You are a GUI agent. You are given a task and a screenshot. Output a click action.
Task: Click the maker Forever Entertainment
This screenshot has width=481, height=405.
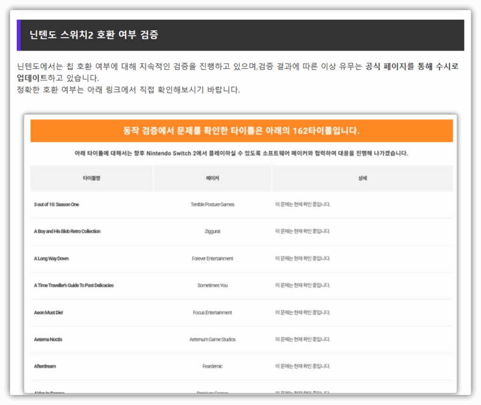coord(212,258)
